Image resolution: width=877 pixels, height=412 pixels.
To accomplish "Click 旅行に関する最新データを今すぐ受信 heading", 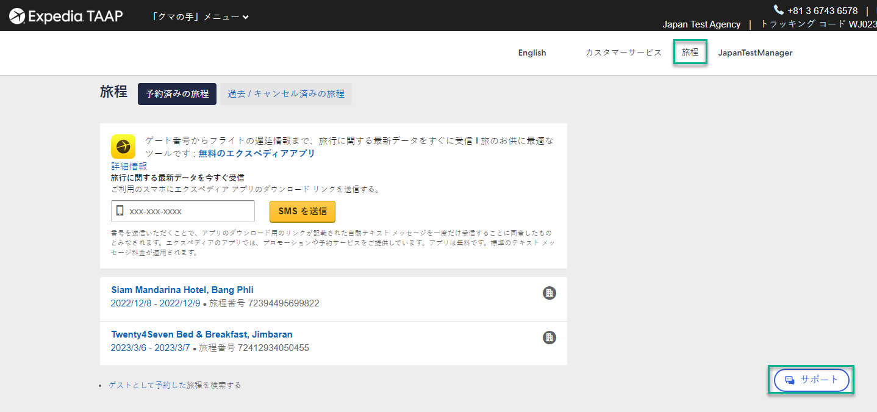I will click(177, 178).
